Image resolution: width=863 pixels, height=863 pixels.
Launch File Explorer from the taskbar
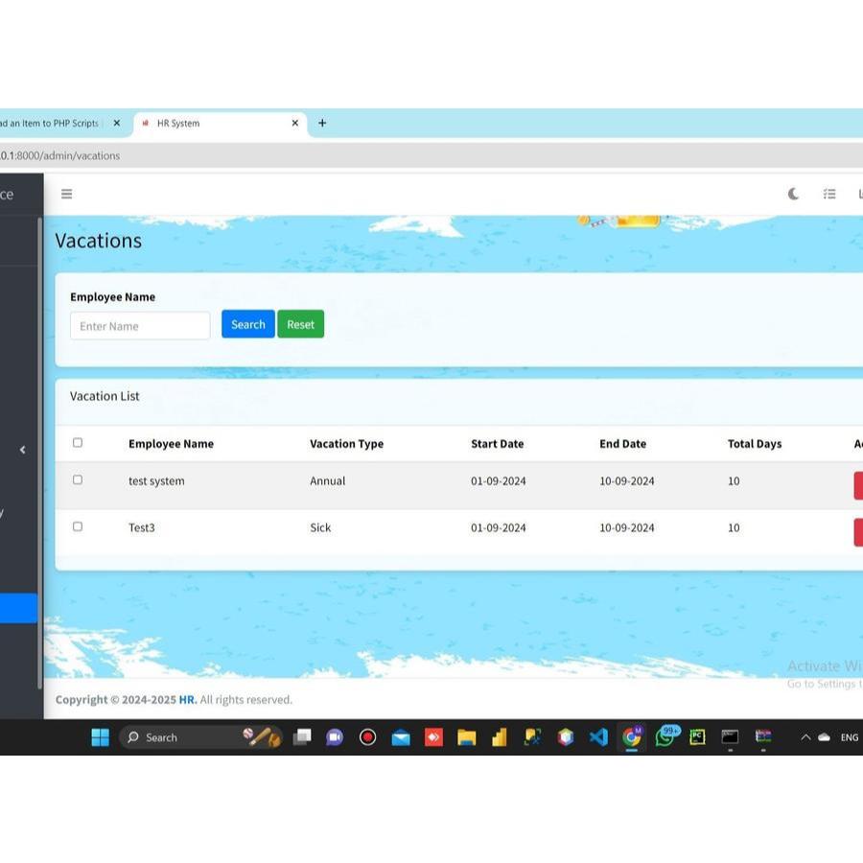point(467,737)
